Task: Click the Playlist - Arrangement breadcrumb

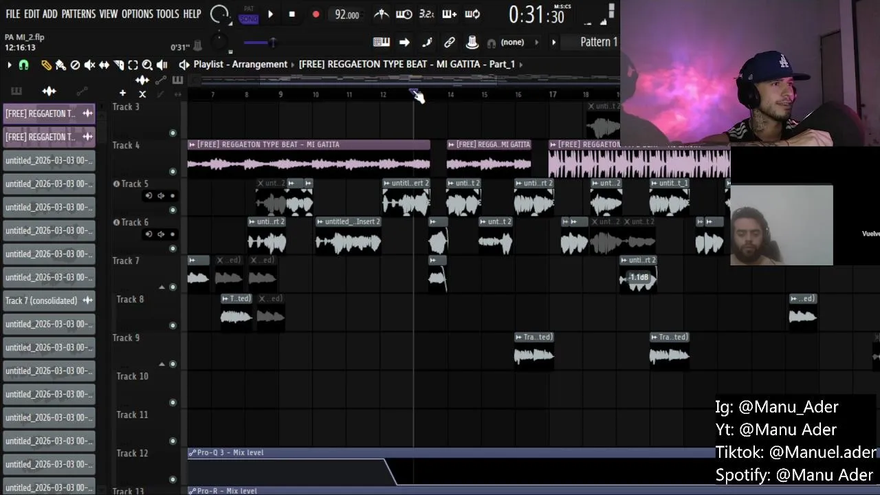Action: [241, 64]
